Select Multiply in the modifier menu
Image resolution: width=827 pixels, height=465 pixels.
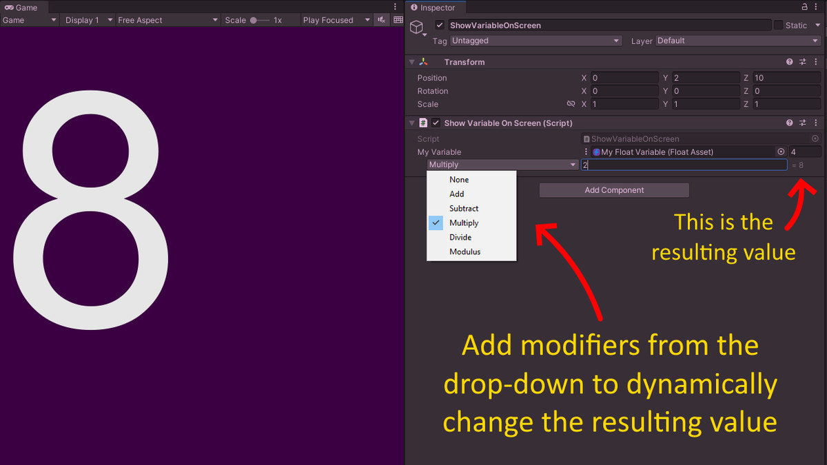(471, 223)
